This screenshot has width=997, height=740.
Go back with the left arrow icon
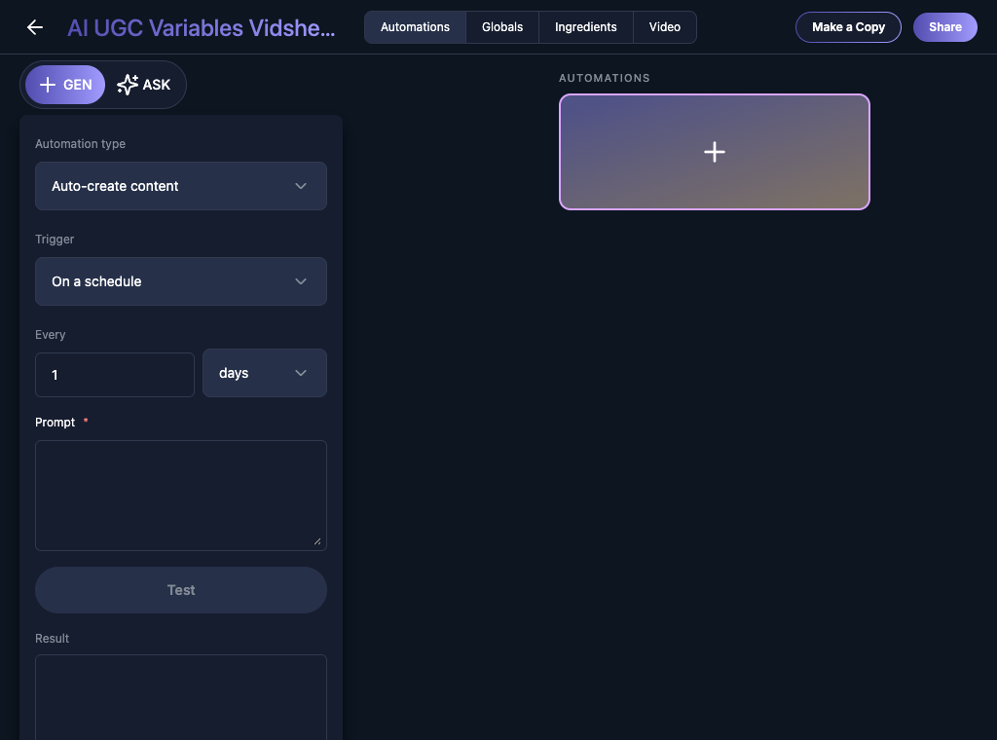[35, 27]
